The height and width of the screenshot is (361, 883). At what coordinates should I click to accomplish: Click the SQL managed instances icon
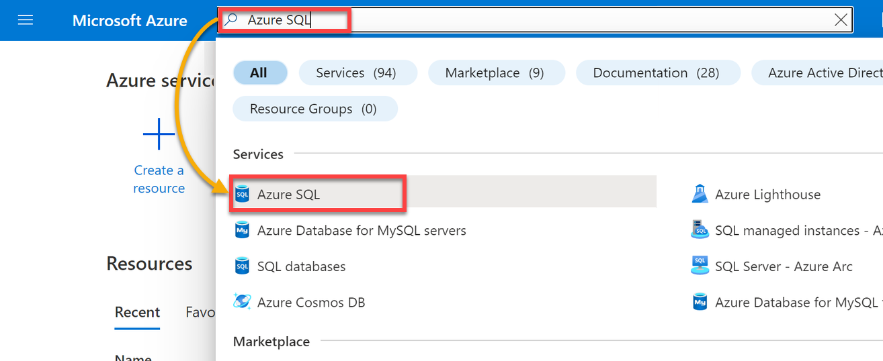click(x=700, y=230)
